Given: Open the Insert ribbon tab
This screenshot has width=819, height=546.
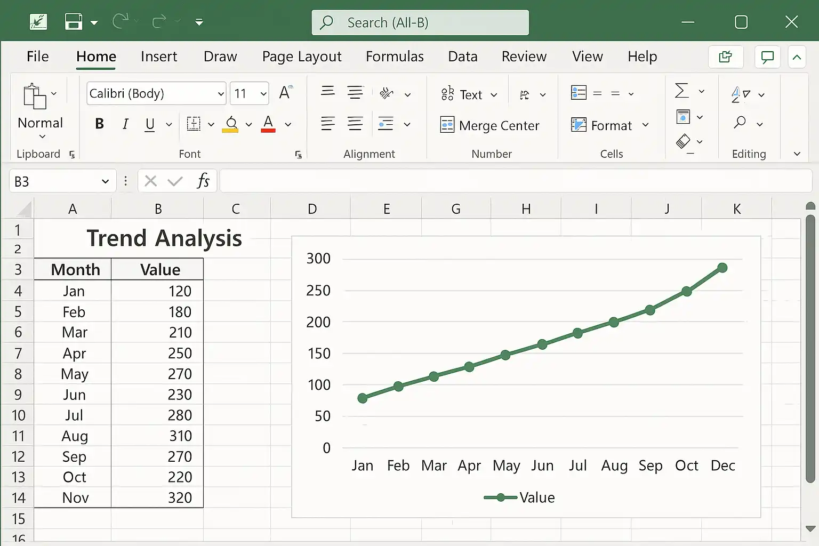Looking at the screenshot, I should pos(159,57).
